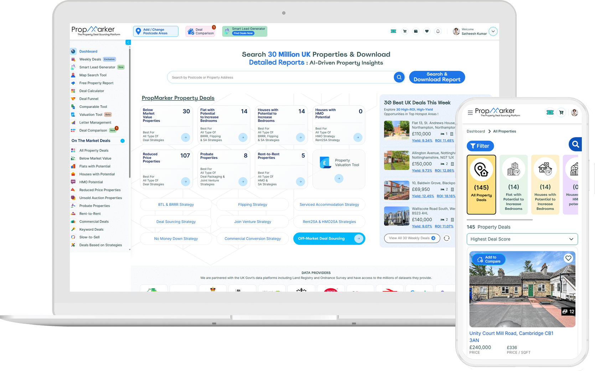Open the Below Market Value Properties arrow
The image size is (595, 371).
click(x=185, y=137)
